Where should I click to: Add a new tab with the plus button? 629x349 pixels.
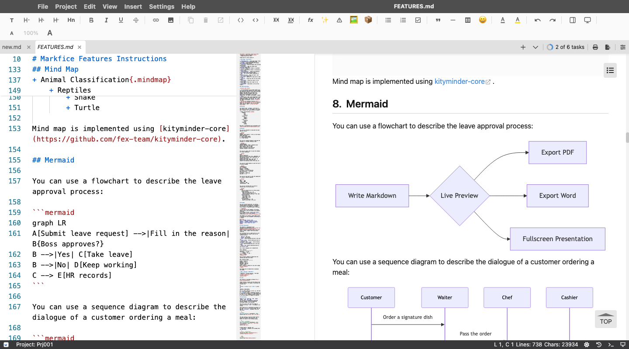[x=523, y=47]
